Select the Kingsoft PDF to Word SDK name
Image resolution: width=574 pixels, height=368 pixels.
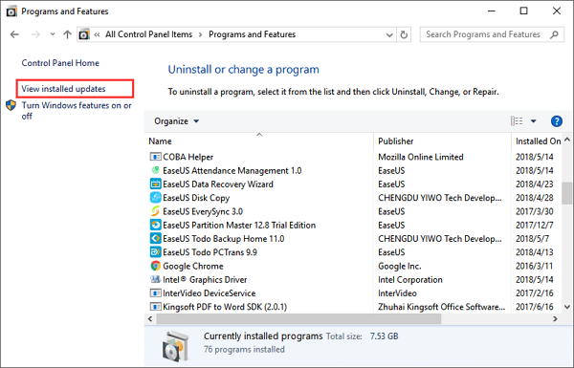pyautogui.click(x=225, y=307)
